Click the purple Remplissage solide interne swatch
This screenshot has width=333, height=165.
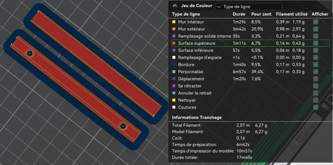tap(174, 36)
